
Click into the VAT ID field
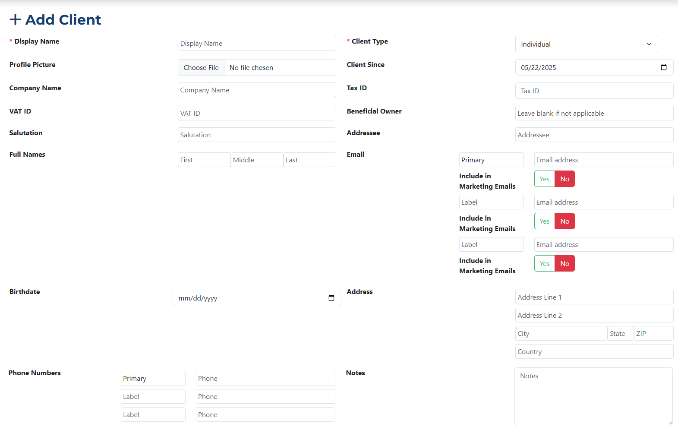[257, 113]
